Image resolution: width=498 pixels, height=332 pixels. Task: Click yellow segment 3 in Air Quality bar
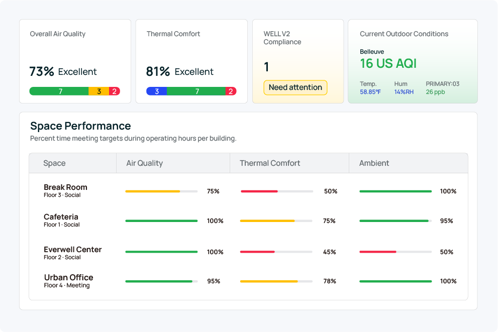(x=99, y=91)
